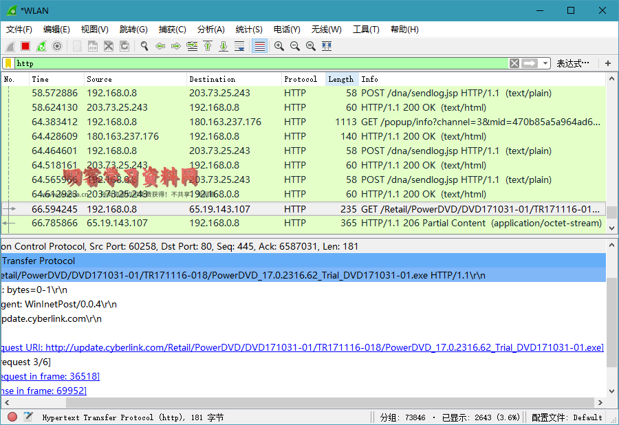Jump to the first packet
The height and width of the screenshot is (425, 619).
pos(208,46)
